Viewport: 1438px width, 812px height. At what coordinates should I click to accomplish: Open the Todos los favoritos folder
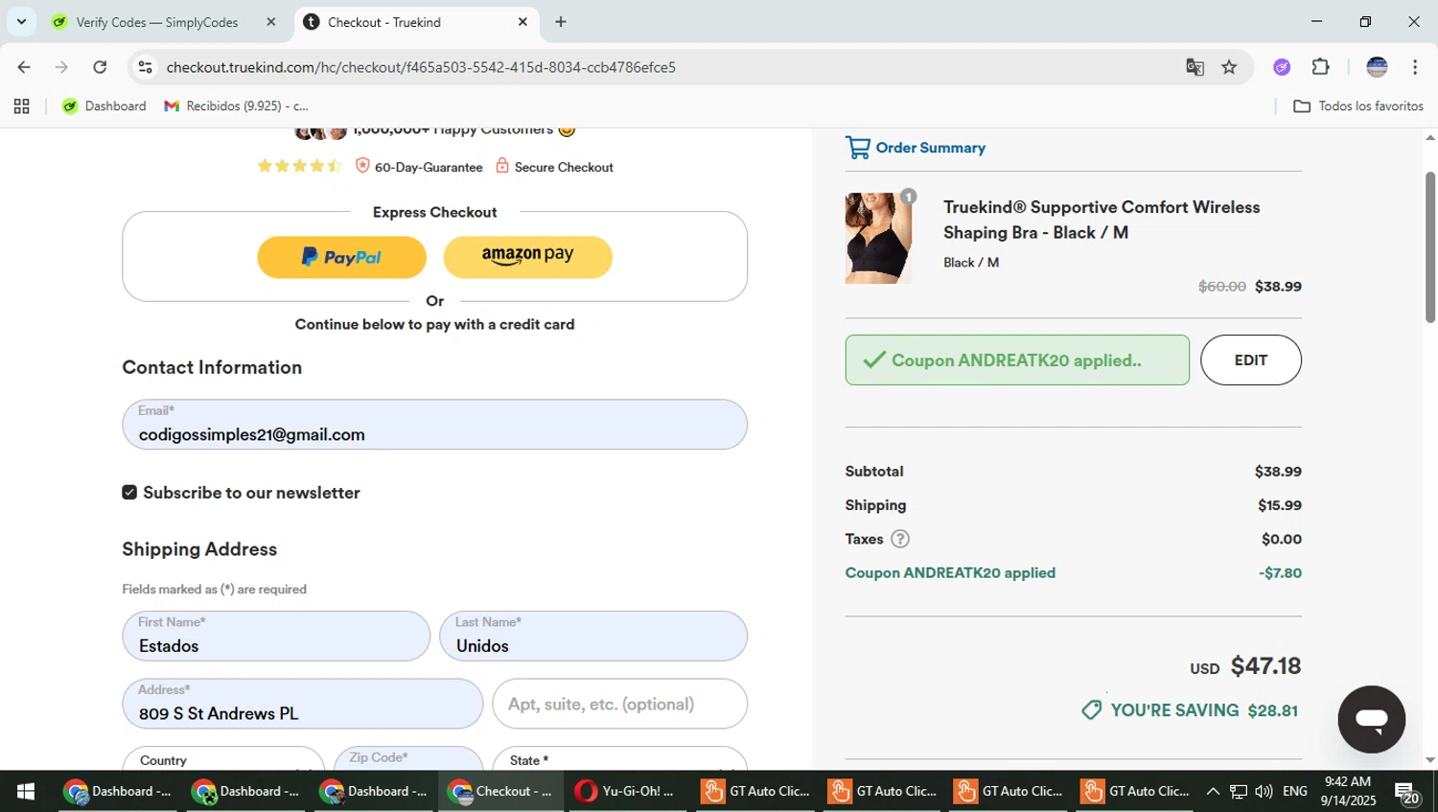[1358, 106]
